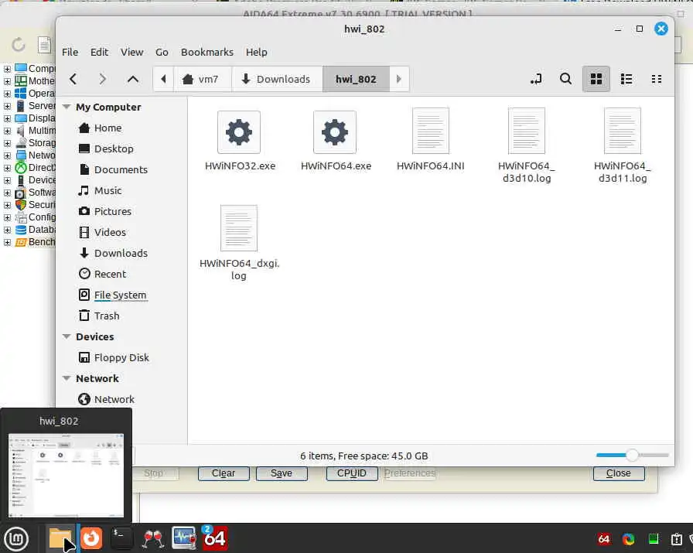Screen dimensions: 693x553
Task: Click the system monitor taskbar icon
Action: click(x=184, y=538)
